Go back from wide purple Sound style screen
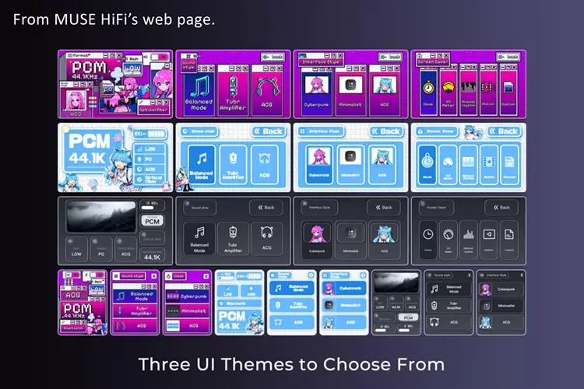 pyautogui.click(x=273, y=57)
